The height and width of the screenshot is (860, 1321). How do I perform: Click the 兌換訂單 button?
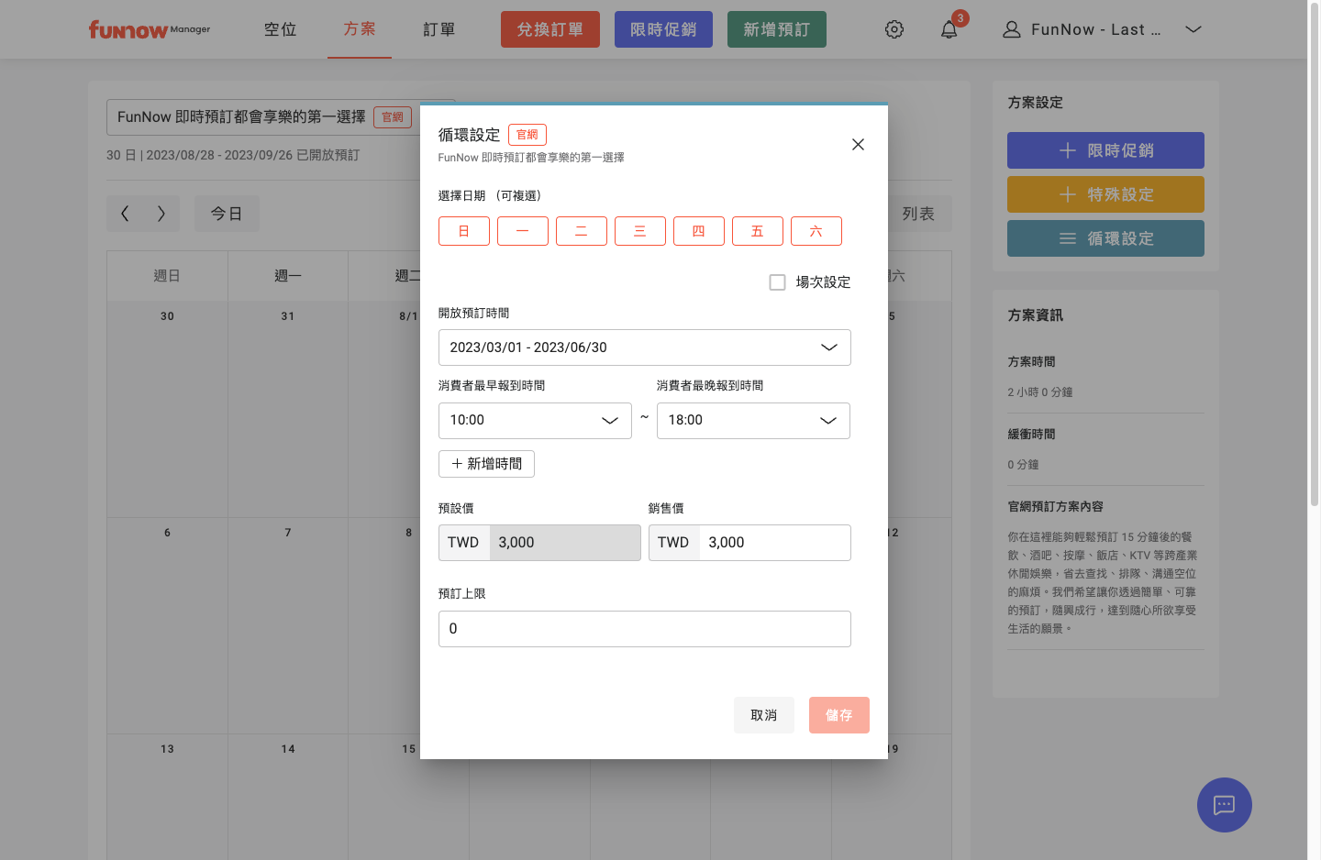coord(550,29)
